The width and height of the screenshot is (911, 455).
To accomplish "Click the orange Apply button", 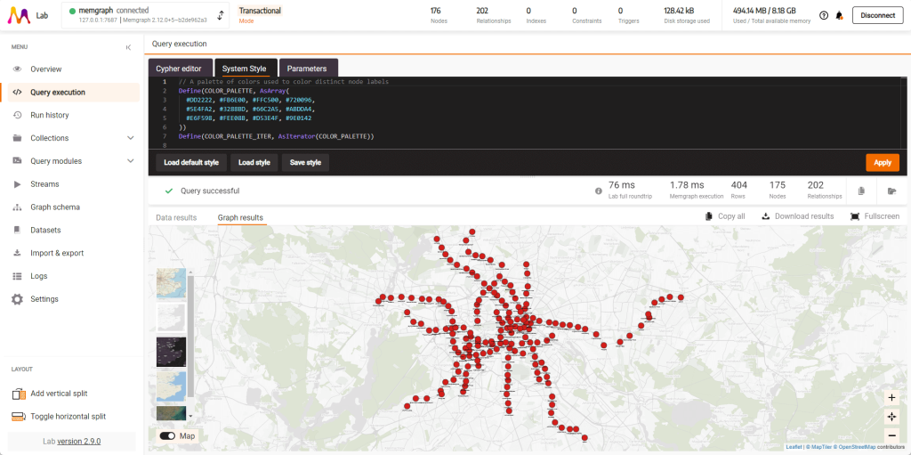I will click(882, 163).
